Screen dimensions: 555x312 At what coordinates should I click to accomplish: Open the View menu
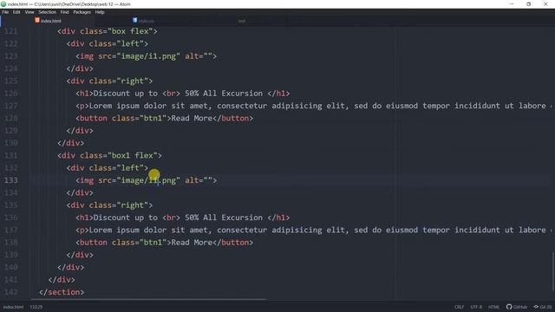[x=29, y=12]
